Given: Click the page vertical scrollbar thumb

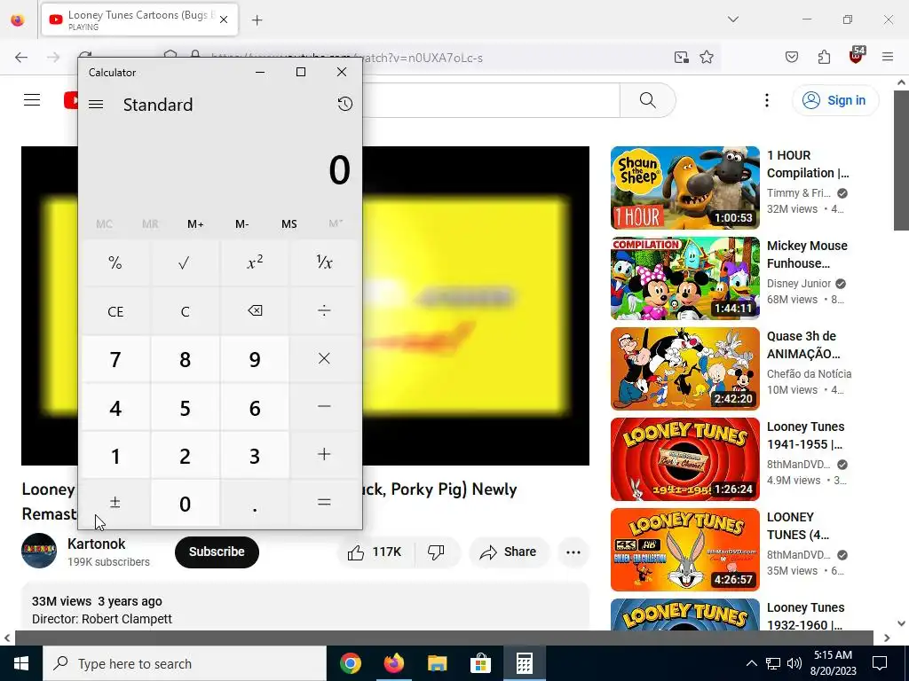Looking at the screenshot, I should (x=901, y=160).
